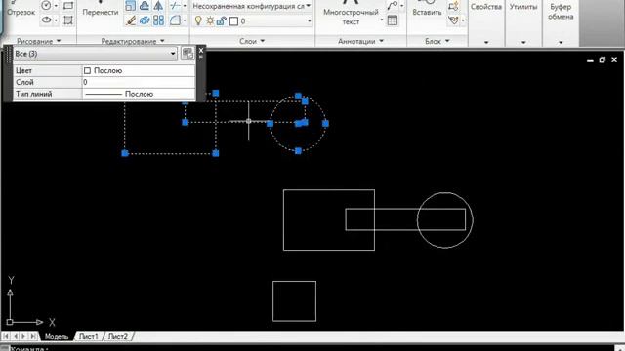This screenshot has height=351, width=625.
Task: Click the Отрезок line button
Action: tap(21, 12)
